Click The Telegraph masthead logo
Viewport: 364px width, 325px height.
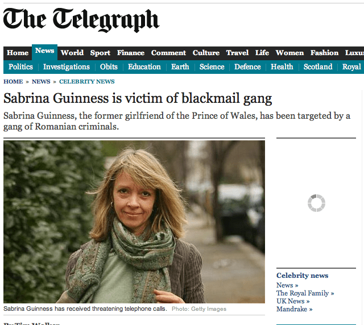coord(81,20)
